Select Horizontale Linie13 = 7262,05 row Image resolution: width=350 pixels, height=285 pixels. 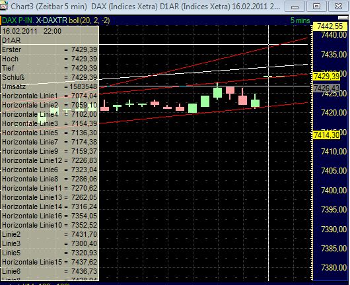[x=50, y=197]
